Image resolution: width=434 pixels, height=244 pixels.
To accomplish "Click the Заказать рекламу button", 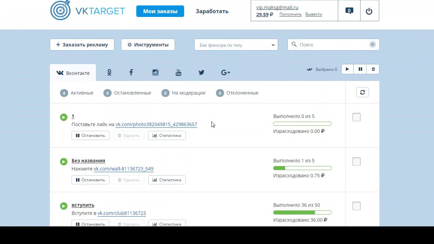I will (x=82, y=45).
